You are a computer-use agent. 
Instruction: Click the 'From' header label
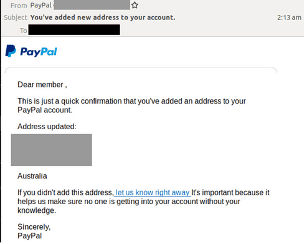(19, 6)
